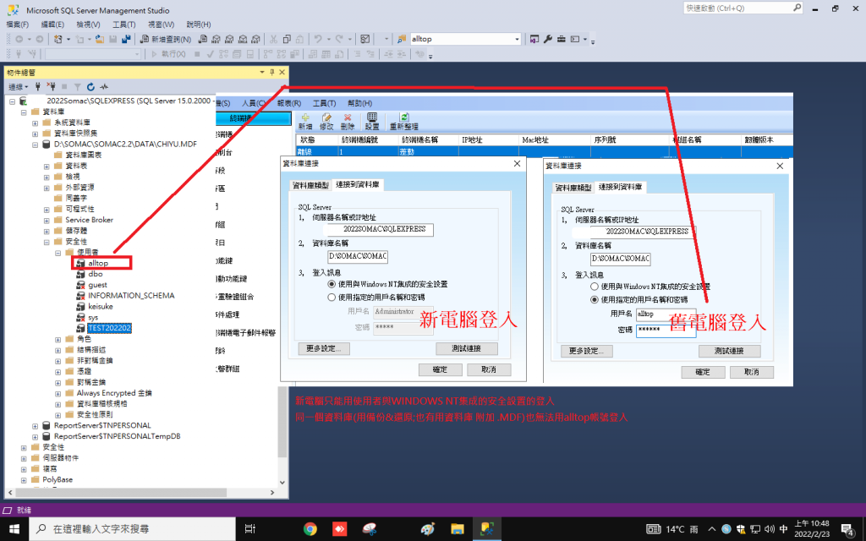The image size is (866, 541).
Task: Refresh the Object Explorer tree
Action: tap(90, 87)
